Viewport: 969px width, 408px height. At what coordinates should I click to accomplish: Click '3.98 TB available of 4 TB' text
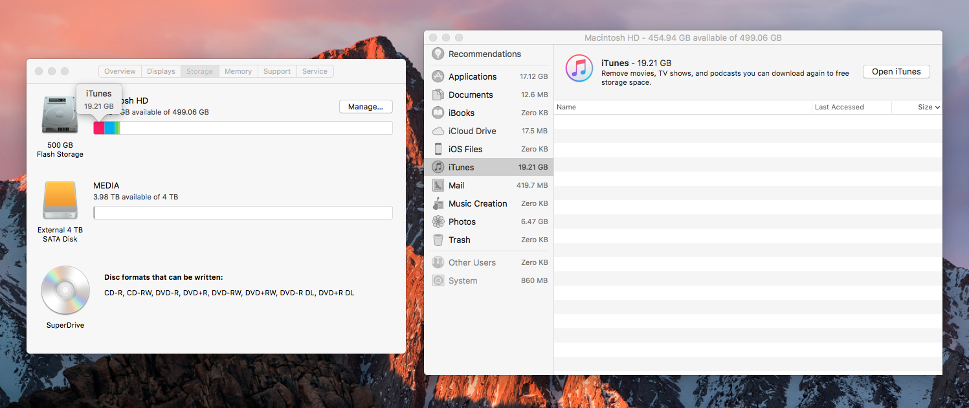(135, 197)
